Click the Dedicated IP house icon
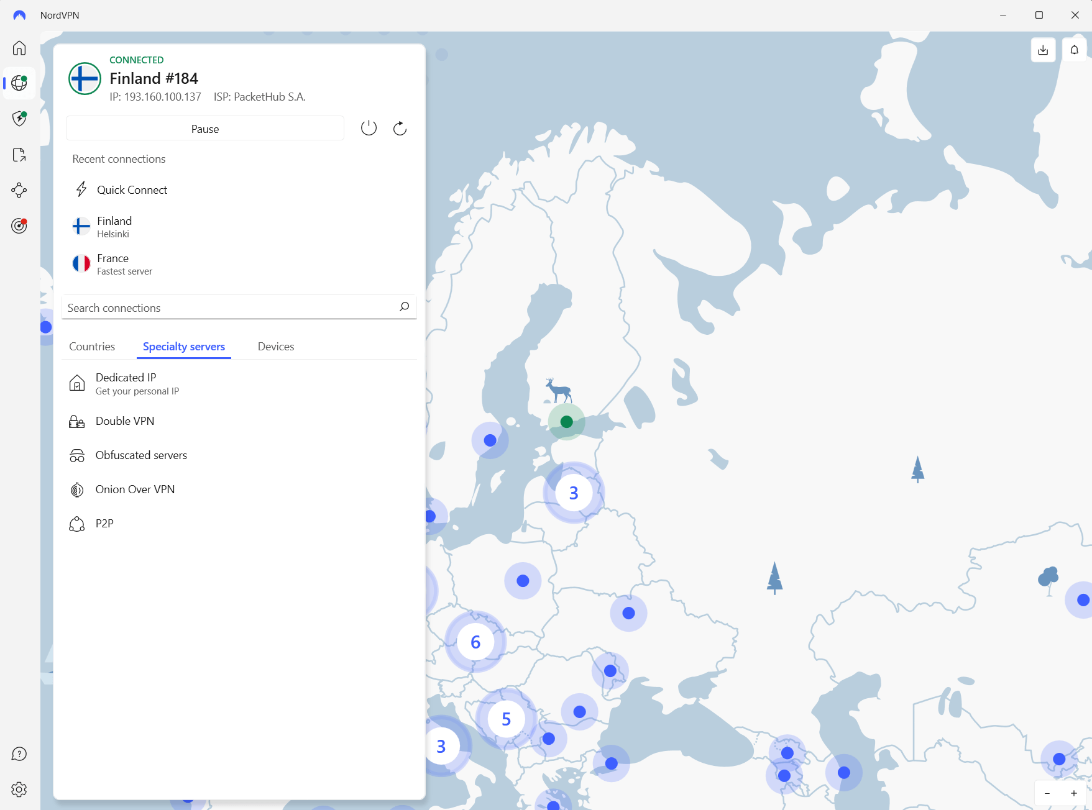This screenshot has width=1092, height=810. [x=77, y=383]
